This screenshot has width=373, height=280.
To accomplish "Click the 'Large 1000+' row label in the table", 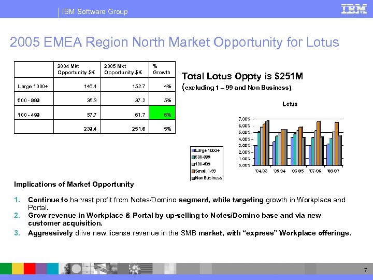I will pos(33,87).
